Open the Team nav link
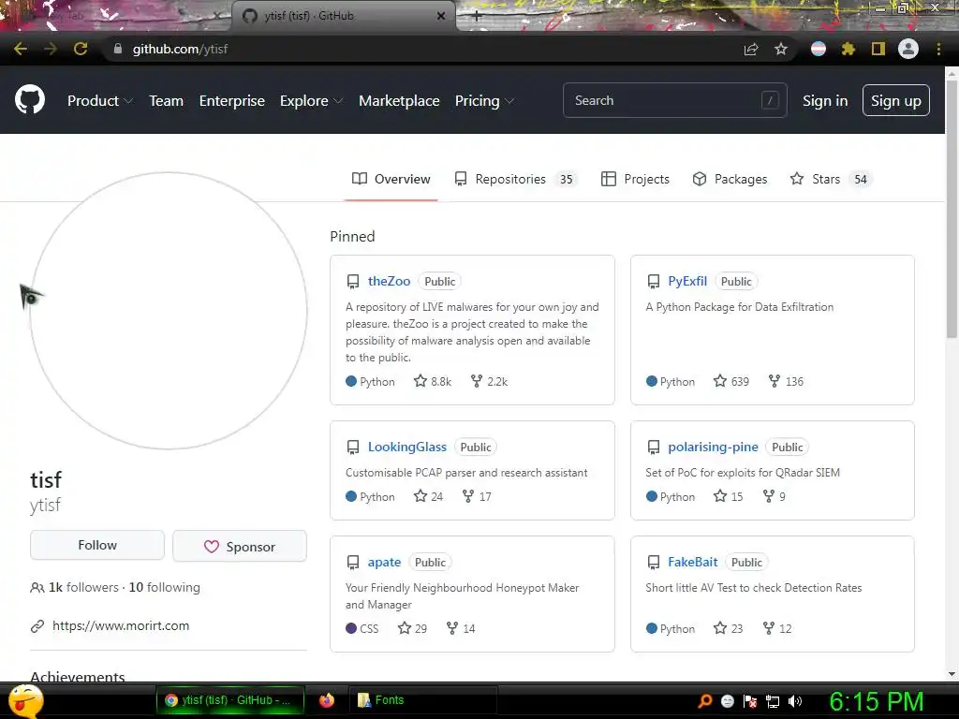 point(167,101)
